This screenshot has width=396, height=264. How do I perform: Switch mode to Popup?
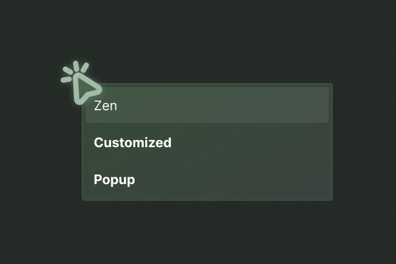pyautogui.click(x=207, y=180)
